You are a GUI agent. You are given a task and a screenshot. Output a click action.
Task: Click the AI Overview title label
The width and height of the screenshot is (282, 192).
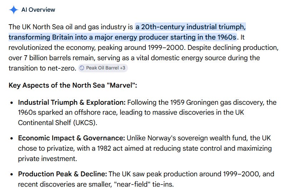[x=38, y=10]
